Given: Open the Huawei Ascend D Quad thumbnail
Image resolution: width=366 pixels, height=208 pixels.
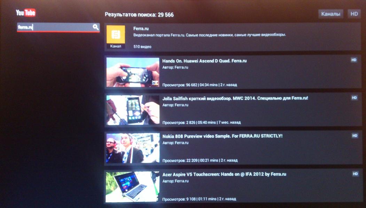Looking at the screenshot, I should pos(133,72).
